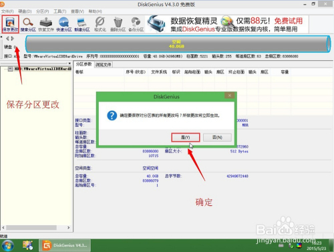Open the 硬盘(D) menu
This screenshot has width=334, height=252.
(x=25, y=11)
